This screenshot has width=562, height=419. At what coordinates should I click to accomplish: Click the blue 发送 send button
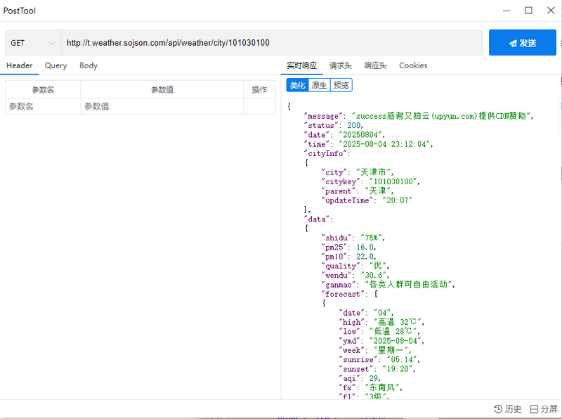(522, 43)
